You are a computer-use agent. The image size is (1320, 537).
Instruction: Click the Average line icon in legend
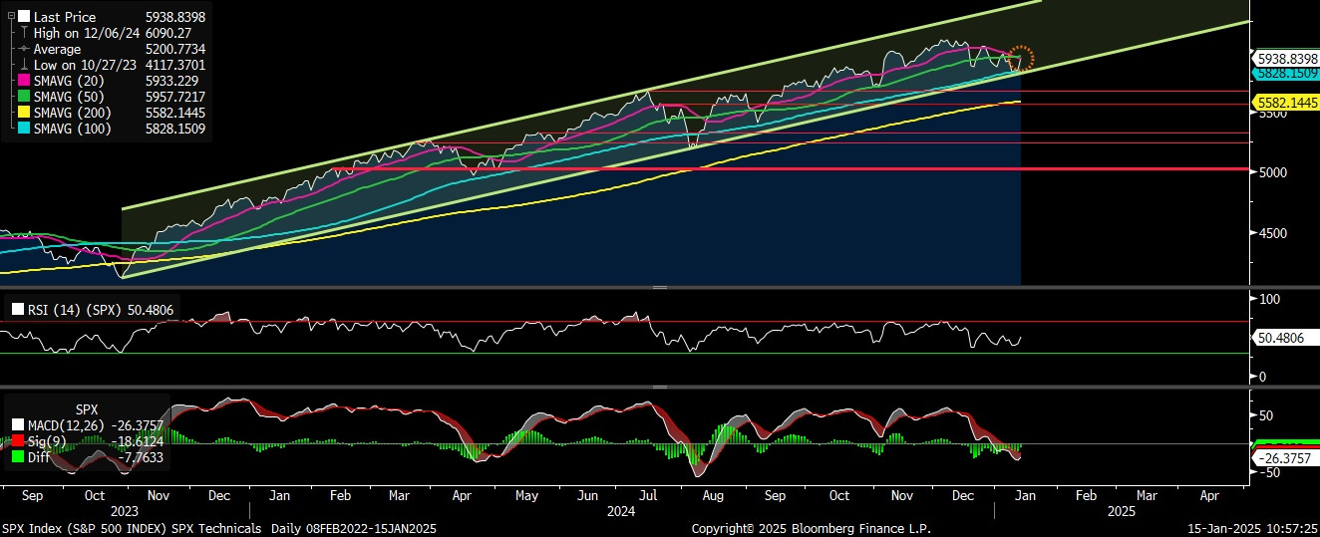[x=24, y=49]
